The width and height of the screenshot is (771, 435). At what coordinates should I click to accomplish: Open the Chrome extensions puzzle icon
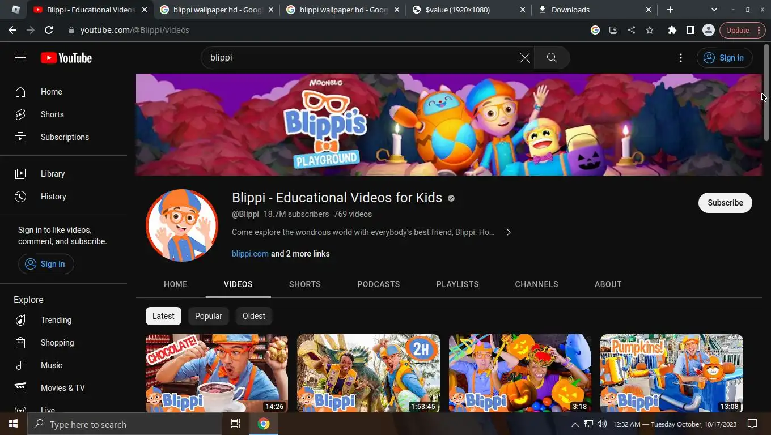pos(672,30)
